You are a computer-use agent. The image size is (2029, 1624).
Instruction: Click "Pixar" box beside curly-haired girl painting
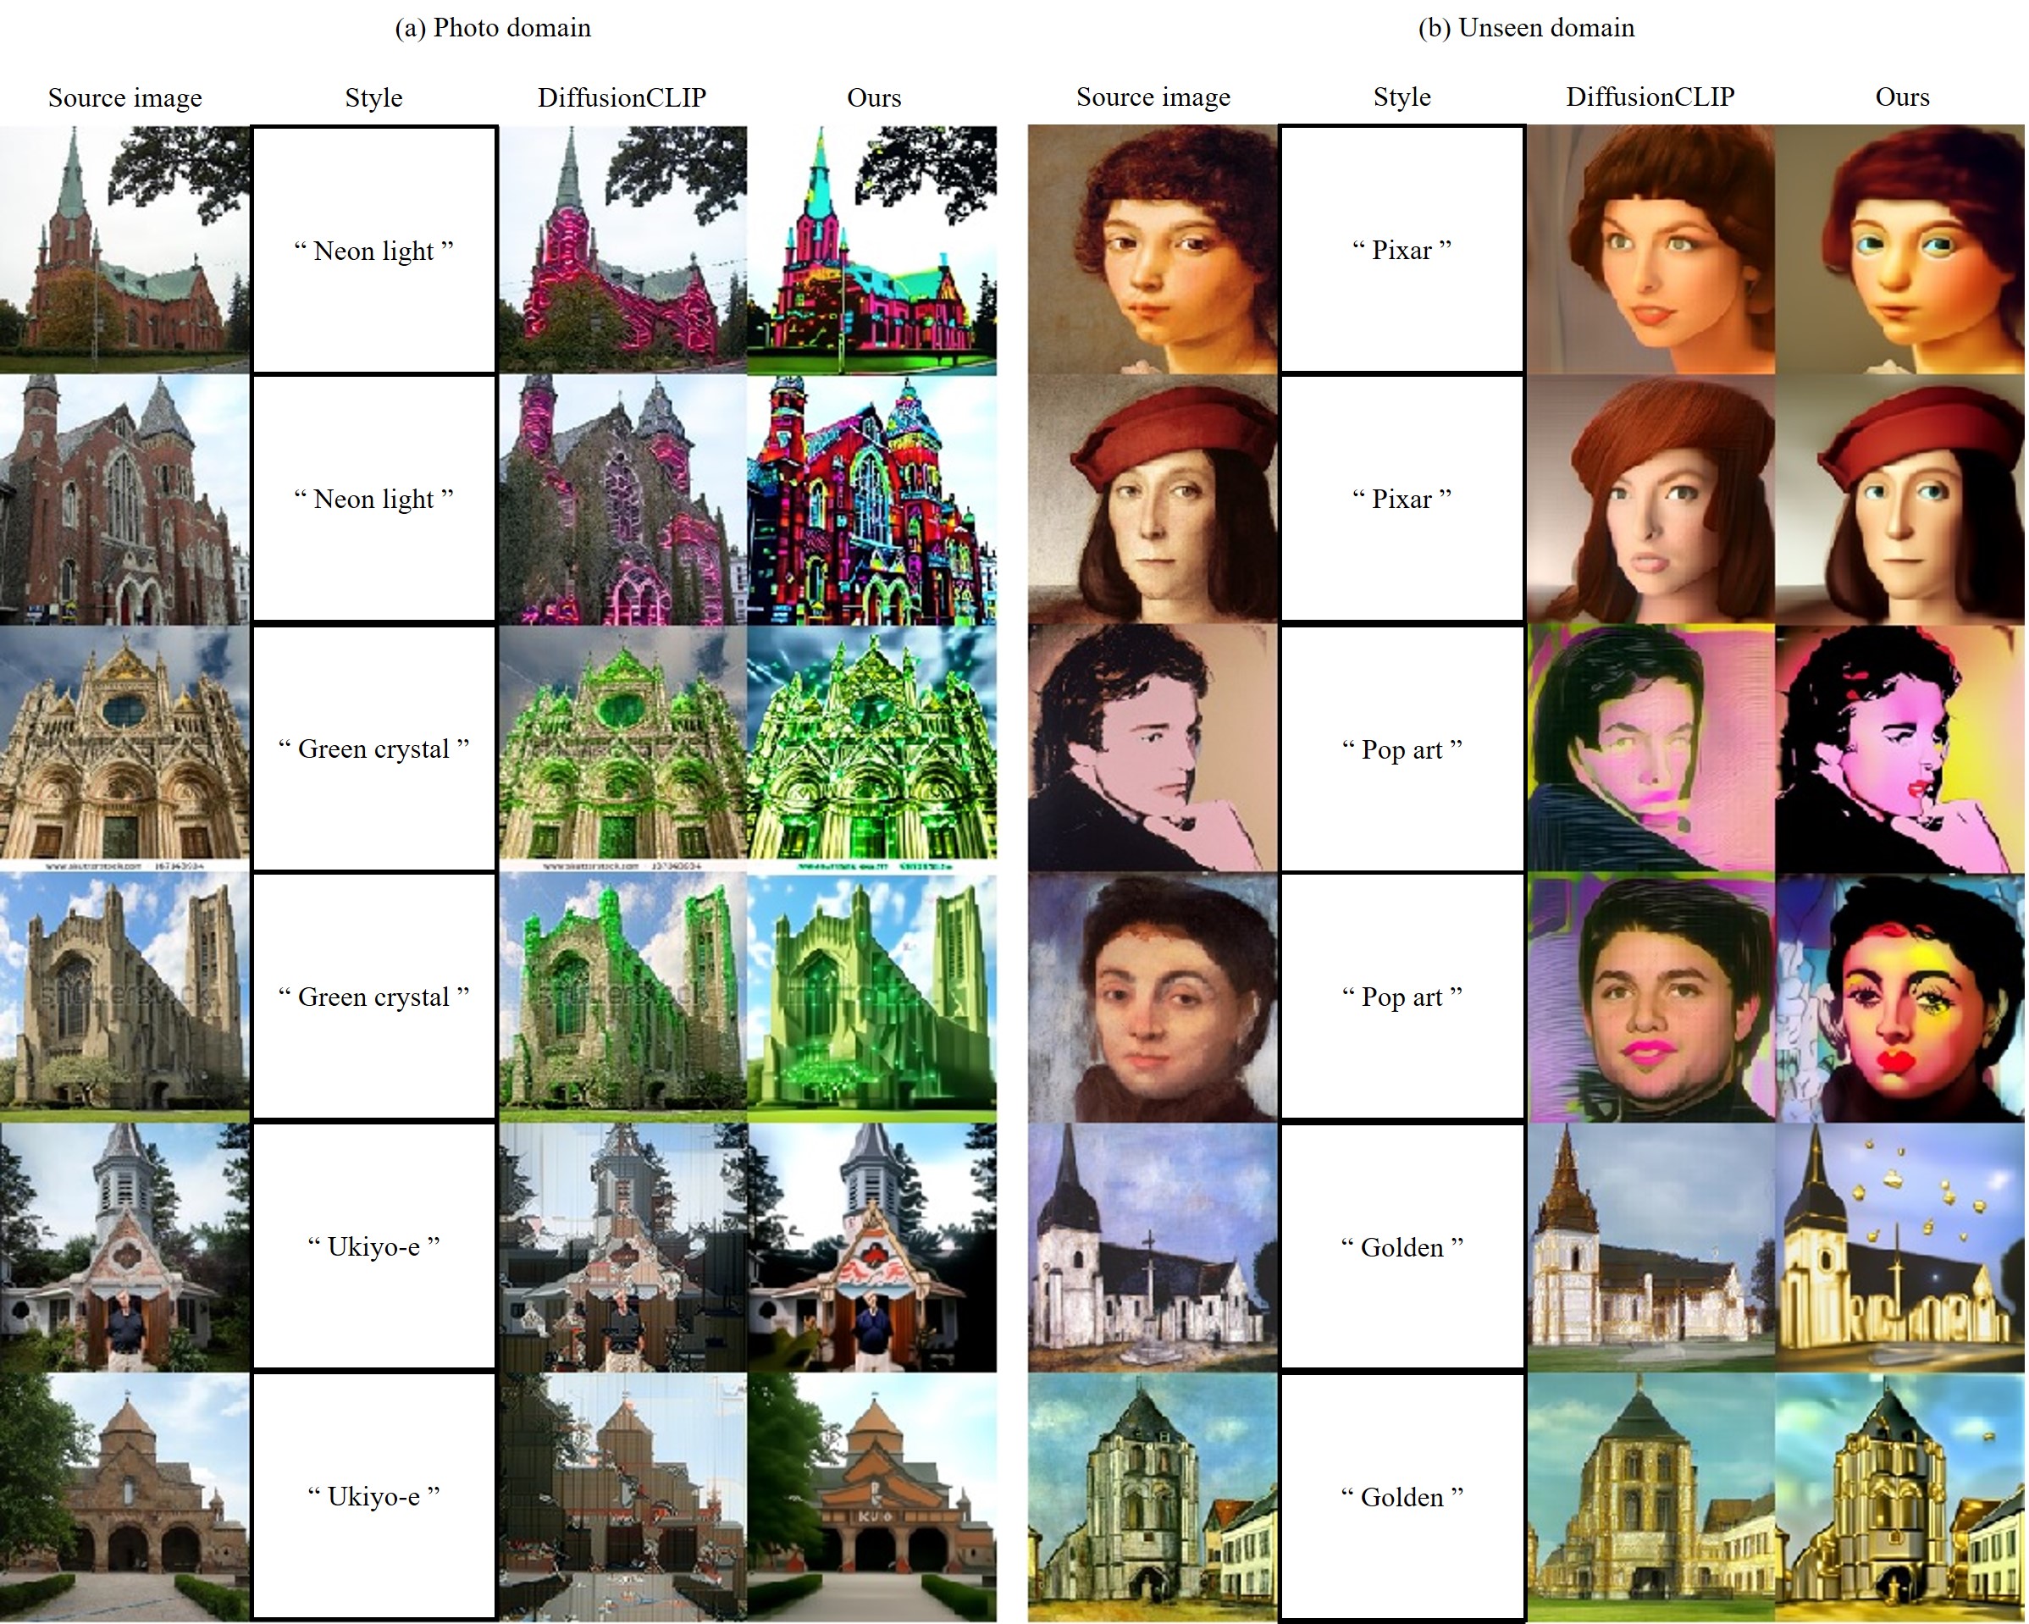click(x=1402, y=249)
